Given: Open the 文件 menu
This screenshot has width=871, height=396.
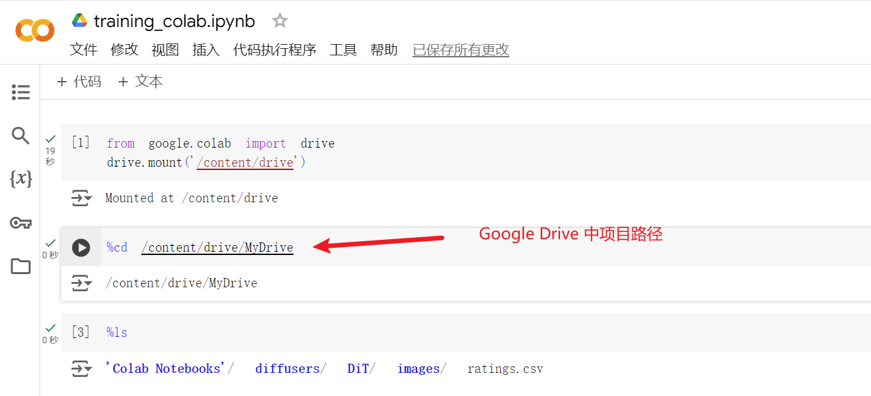Looking at the screenshot, I should tap(84, 49).
